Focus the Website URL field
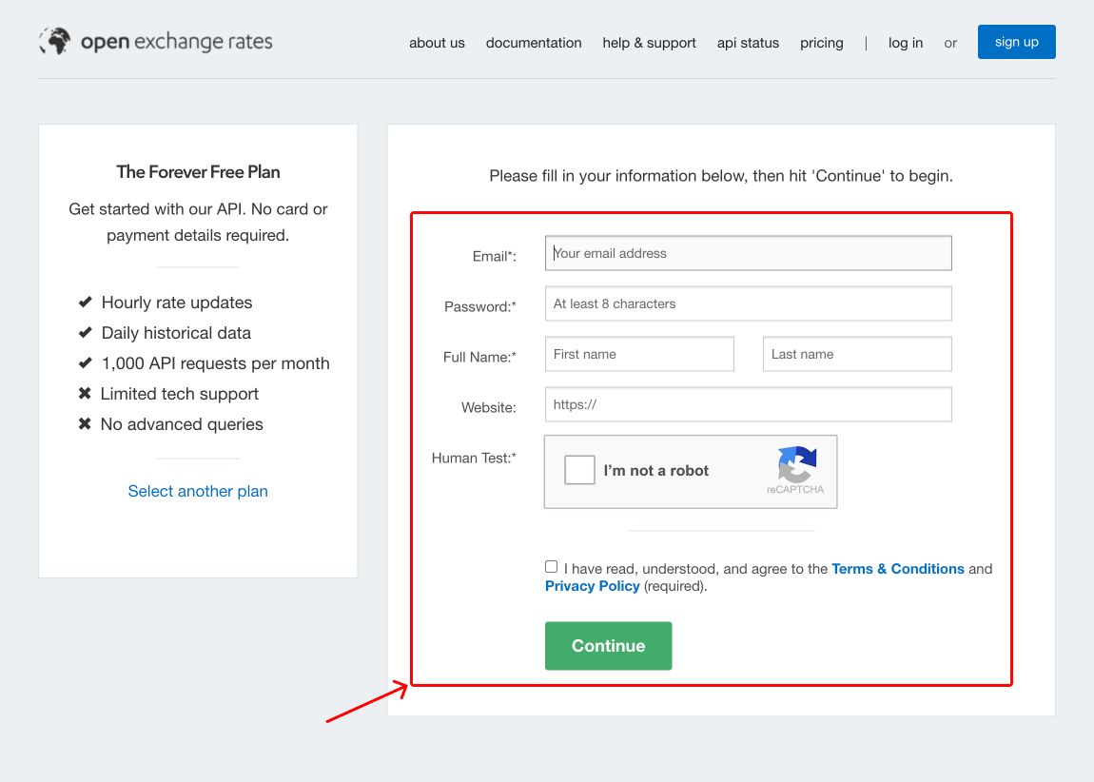Screen dimensions: 1094x782 point(748,404)
